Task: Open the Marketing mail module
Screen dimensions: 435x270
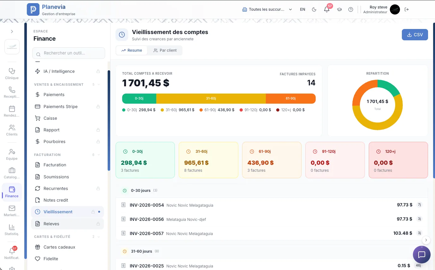Action: 12,211
